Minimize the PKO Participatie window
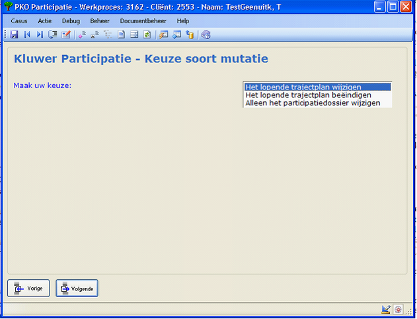Screen dimensions: 417x319 379,7
